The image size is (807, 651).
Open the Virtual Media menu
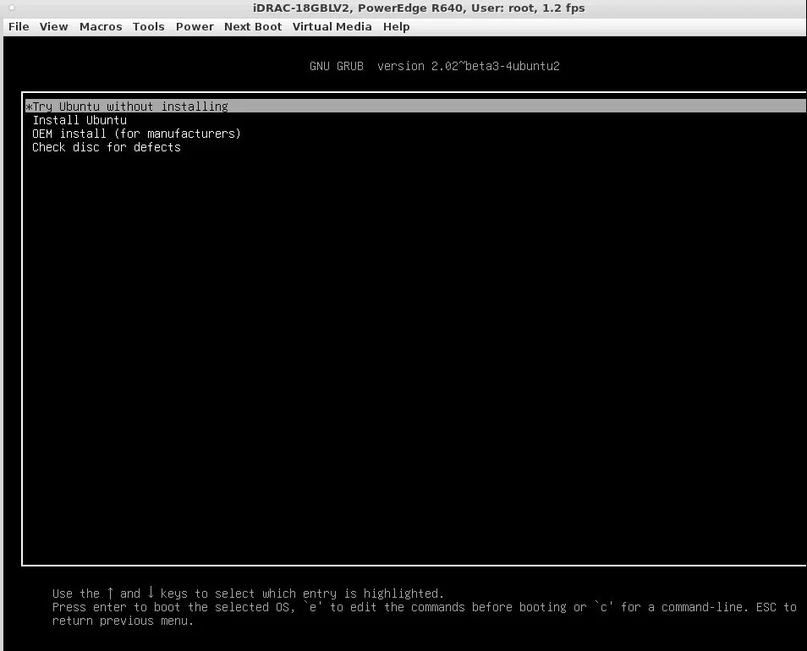pos(332,27)
